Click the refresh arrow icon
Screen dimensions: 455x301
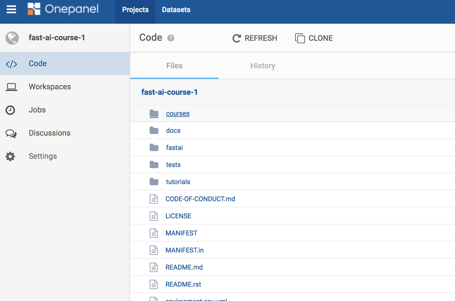237,38
